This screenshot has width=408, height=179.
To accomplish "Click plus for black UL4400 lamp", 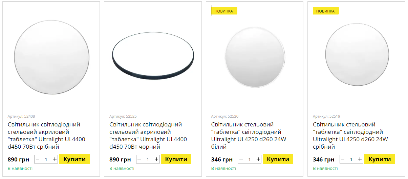I will pyautogui.click(x=156, y=159).
